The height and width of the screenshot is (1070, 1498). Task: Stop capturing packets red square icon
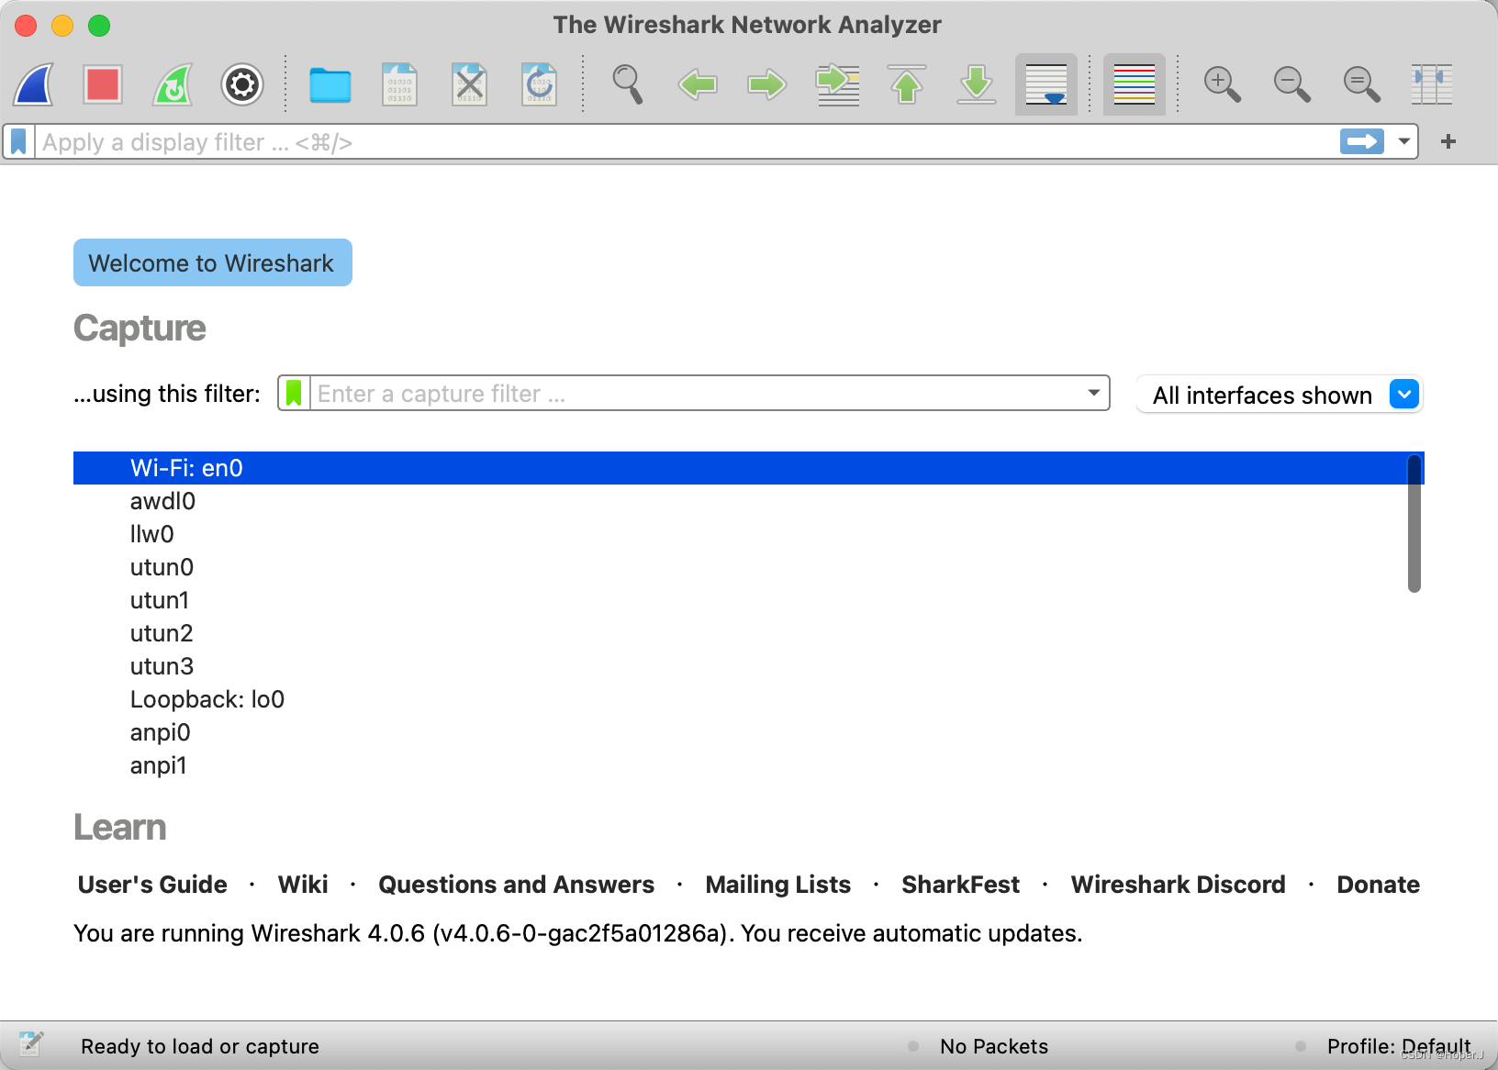103,84
